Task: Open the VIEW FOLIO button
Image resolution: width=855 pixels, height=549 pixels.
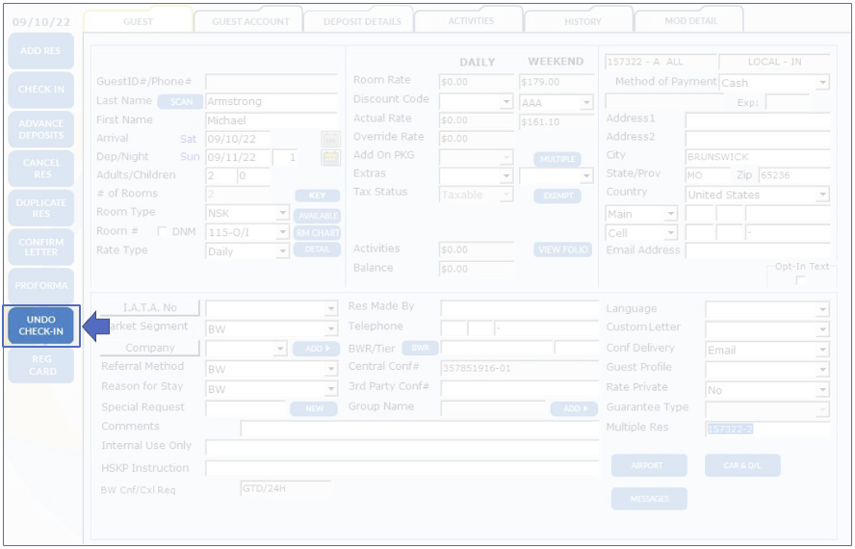Action: pos(562,249)
